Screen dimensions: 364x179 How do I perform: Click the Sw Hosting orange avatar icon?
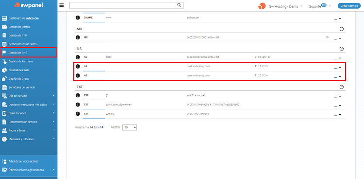click(x=262, y=6)
